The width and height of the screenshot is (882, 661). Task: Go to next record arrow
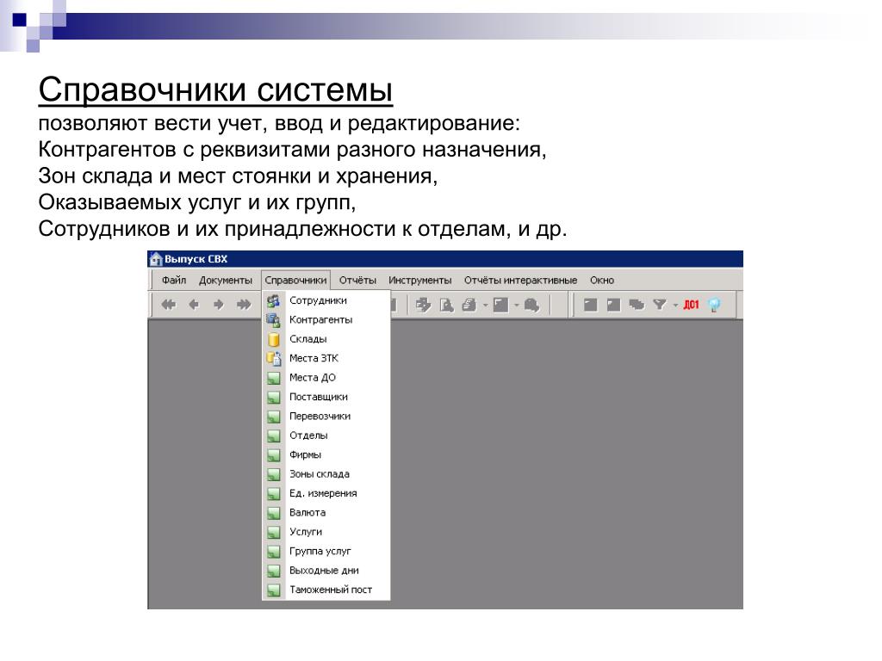[219, 306]
